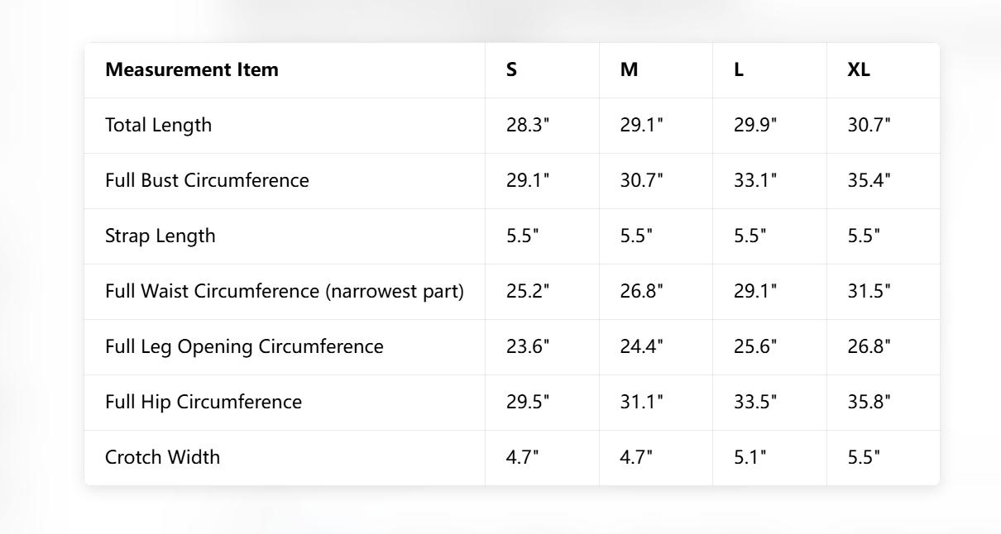The image size is (1001, 534).
Task: Select the XL size column header
Action: click(x=859, y=70)
